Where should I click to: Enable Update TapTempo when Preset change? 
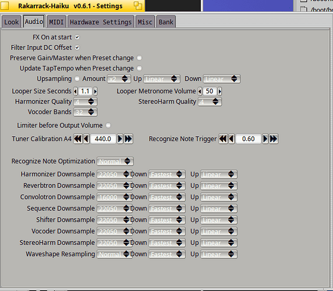(x=139, y=68)
